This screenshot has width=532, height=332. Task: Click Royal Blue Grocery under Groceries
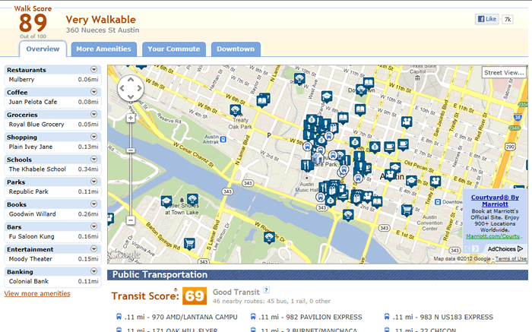click(x=36, y=124)
